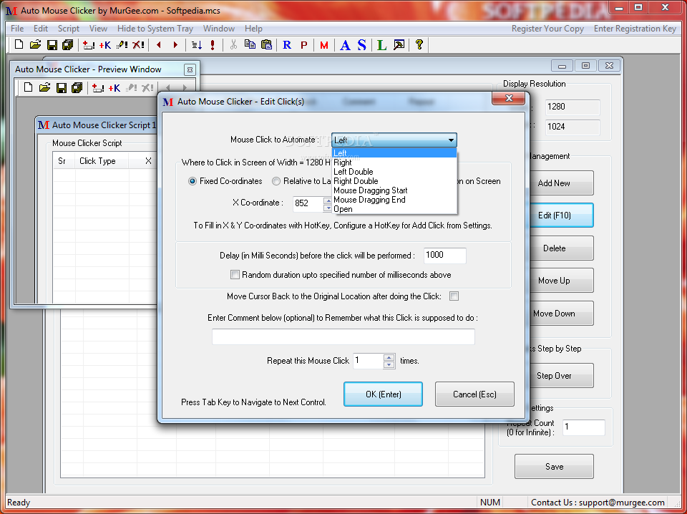Click the red exclamation mark toolbar icon
The width and height of the screenshot is (687, 514).
[x=213, y=44]
